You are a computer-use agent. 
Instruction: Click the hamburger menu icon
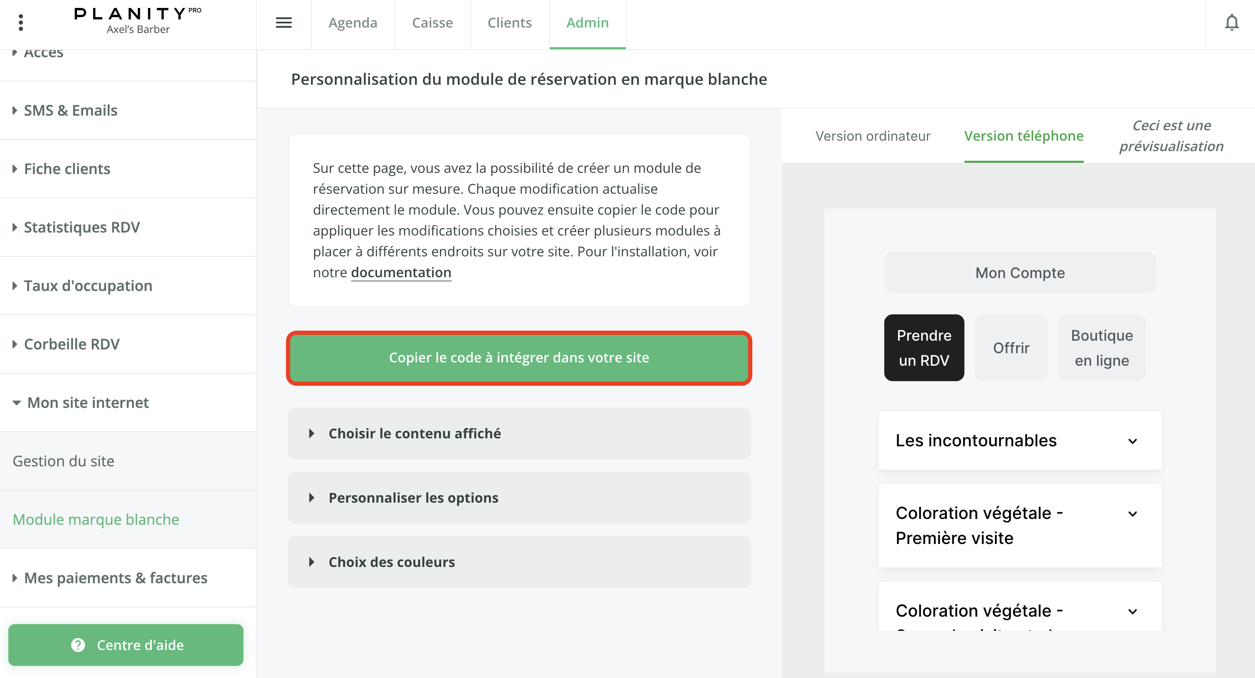coord(283,23)
